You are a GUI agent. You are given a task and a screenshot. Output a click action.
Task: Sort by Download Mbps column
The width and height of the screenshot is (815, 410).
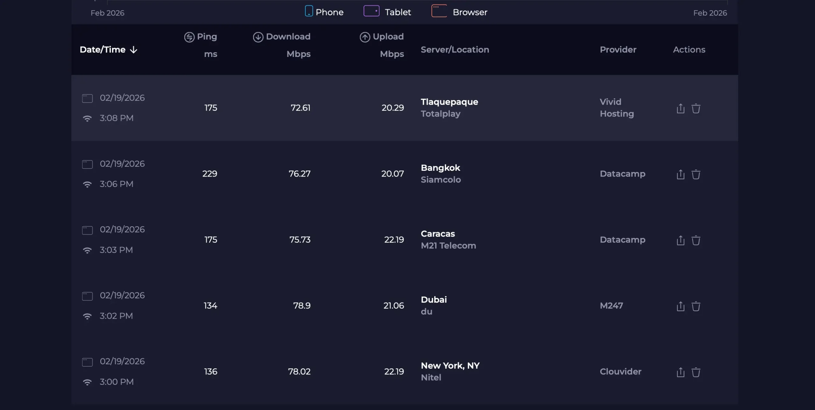[282, 37]
